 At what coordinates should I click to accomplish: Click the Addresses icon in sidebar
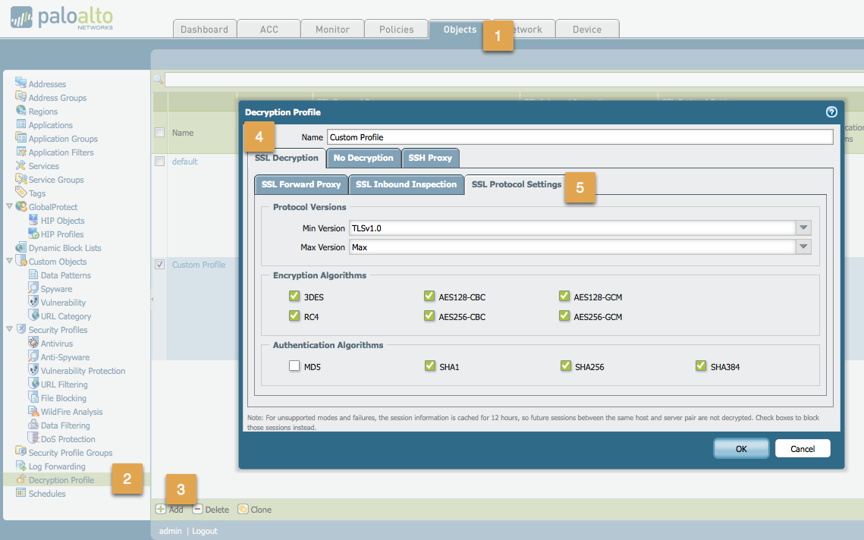tap(21, 83)
